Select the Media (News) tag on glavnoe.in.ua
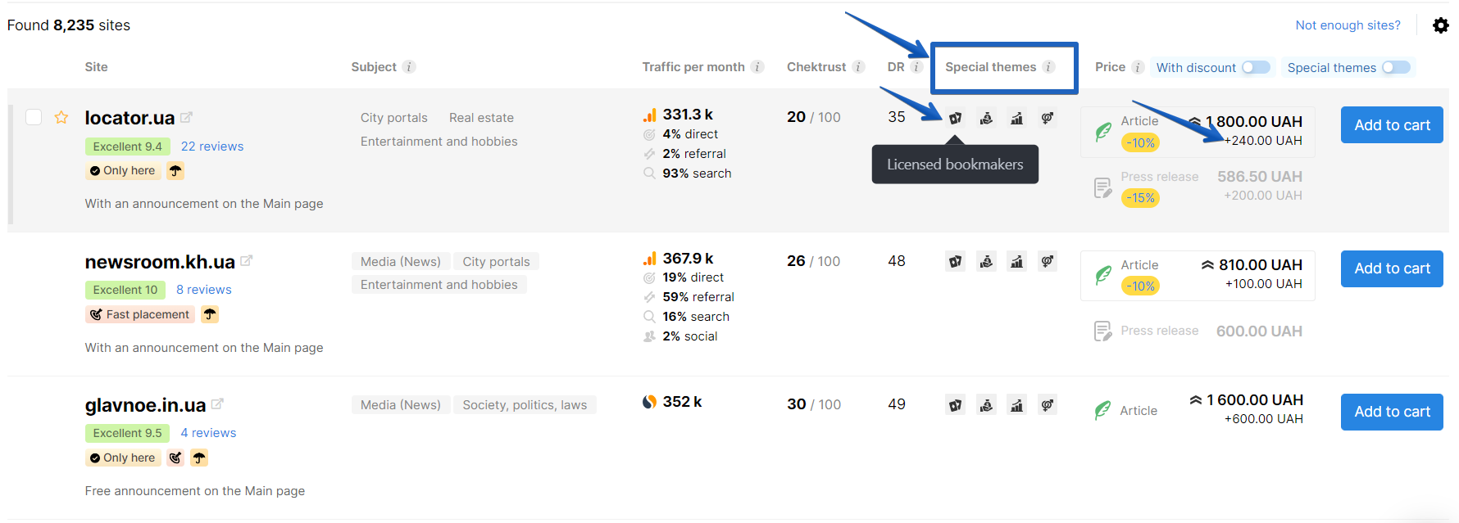This screenshot has height=523, width=1459. point(401,404)
